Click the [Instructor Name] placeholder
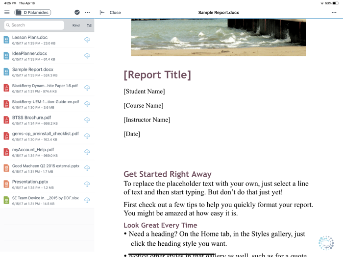Viewport: 343px width, 257px height. [147, 120]
